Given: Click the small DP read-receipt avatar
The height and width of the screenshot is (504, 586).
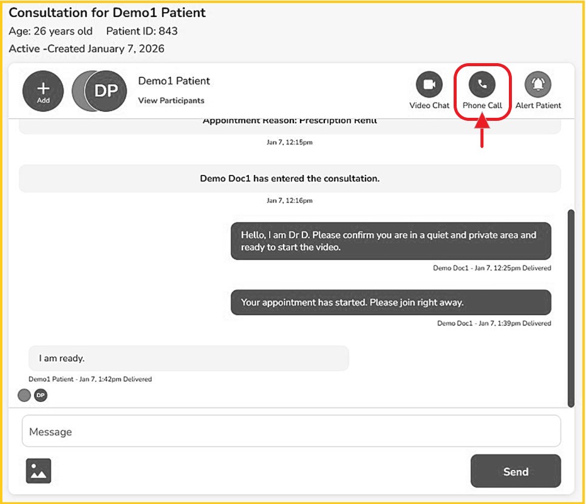Looking at the screenshot, I should (x=40, y=395).
